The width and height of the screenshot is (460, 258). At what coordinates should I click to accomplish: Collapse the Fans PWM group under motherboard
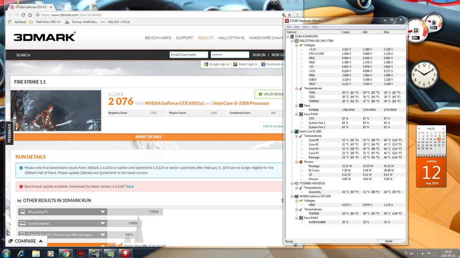coord(296,114)
